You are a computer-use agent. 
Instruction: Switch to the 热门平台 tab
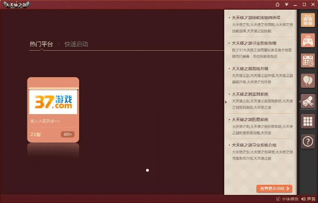click(x=41, y=44)
